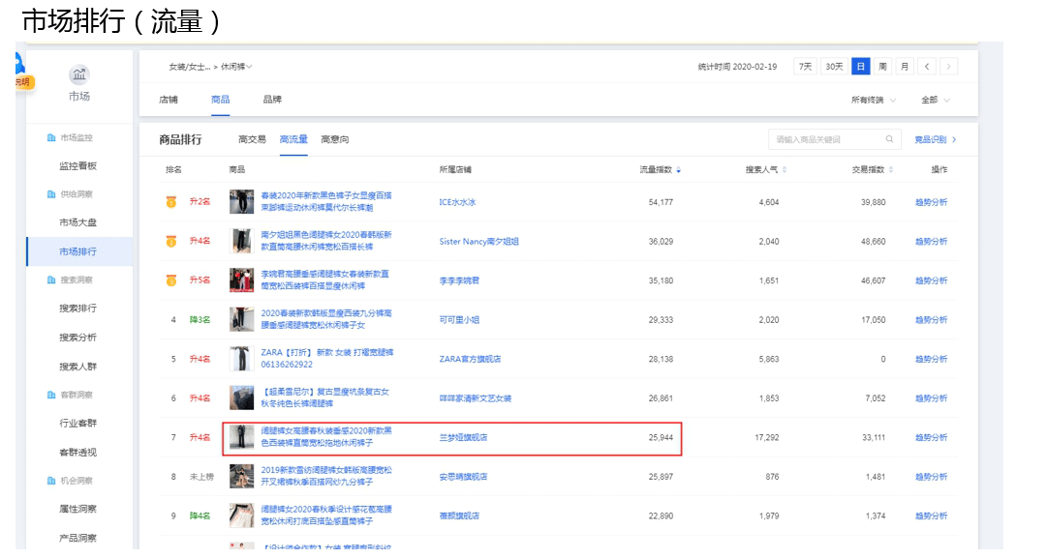
Task: Select the 7天 time range
Action: coord(805,67)
